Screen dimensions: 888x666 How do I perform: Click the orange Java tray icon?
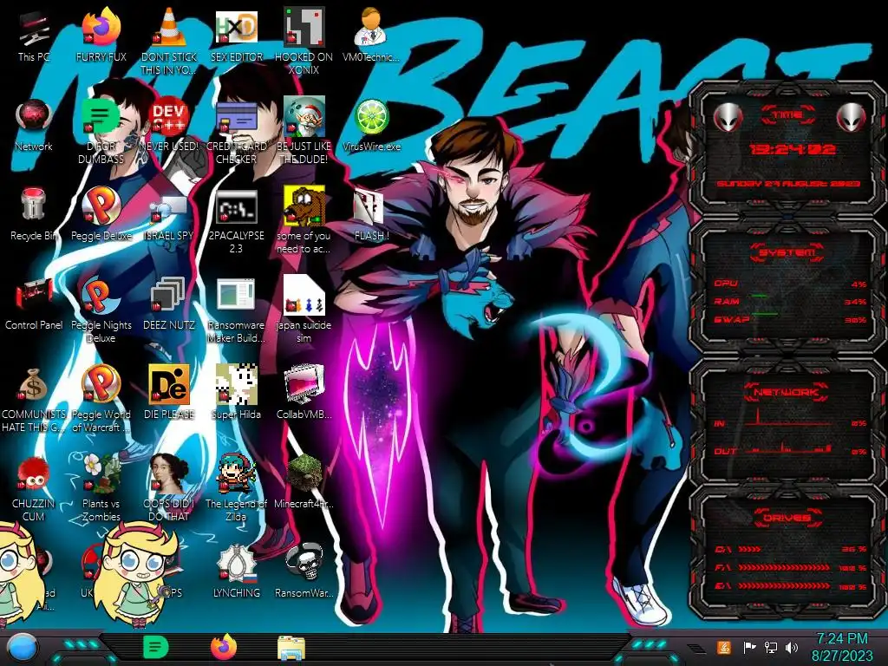pos(723,647)
